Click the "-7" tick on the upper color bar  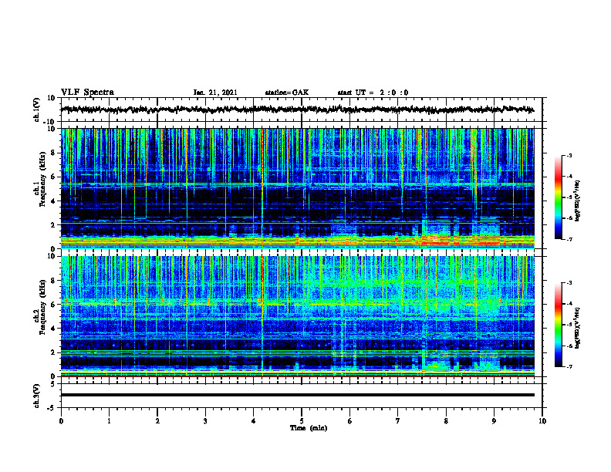(x=569, y=239)
